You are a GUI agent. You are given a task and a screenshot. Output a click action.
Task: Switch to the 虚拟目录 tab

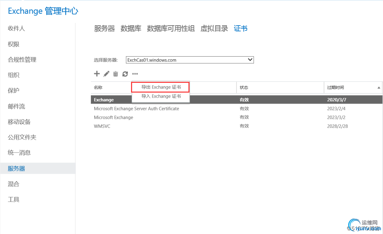[214, 29]
